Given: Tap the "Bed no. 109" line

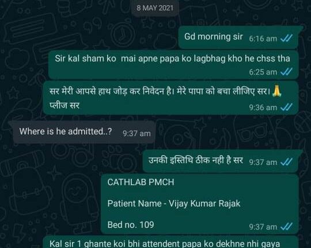Looking at the screenshot, I should click(x=131, y=225).
